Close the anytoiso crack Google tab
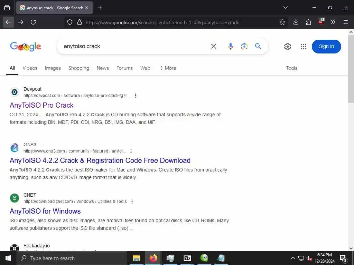The width and height of the screenshot is (354, 265). pos(87,8)
